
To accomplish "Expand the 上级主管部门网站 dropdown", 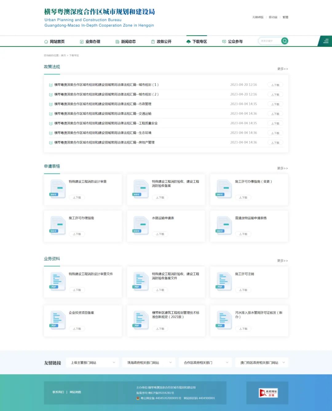I will pos(93,363).
